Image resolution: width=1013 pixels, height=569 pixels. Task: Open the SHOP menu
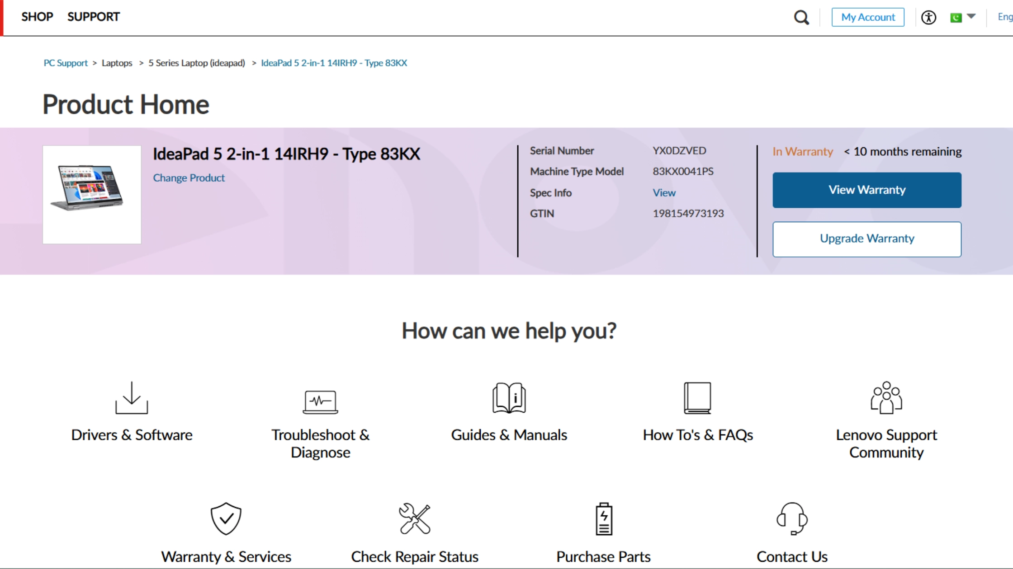point(37,17)
